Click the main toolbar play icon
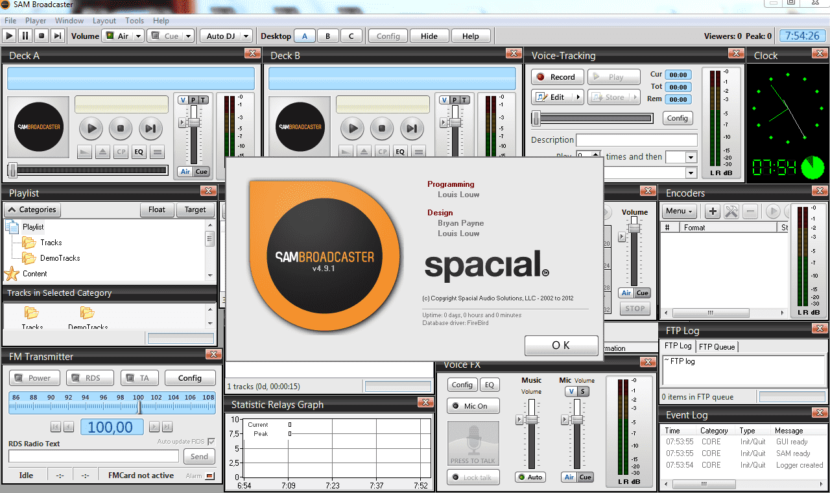The height and width of the screenshot is (493, 830). (10, 36)
